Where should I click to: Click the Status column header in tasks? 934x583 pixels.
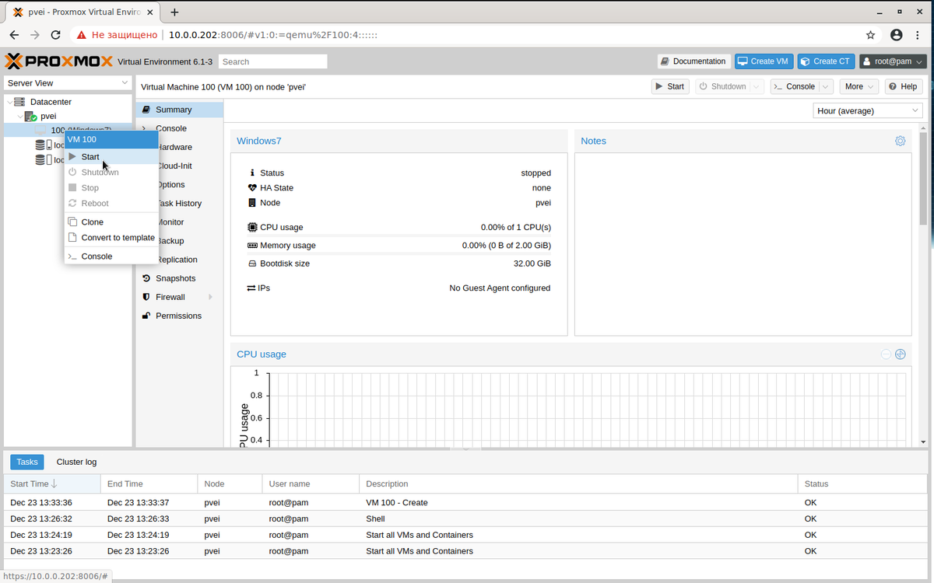coord(862,484)
